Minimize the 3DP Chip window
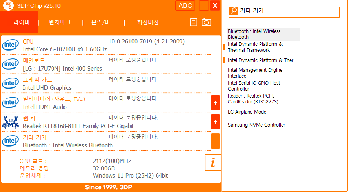Screen dimensions: 348x192 (x=204, y=5)
